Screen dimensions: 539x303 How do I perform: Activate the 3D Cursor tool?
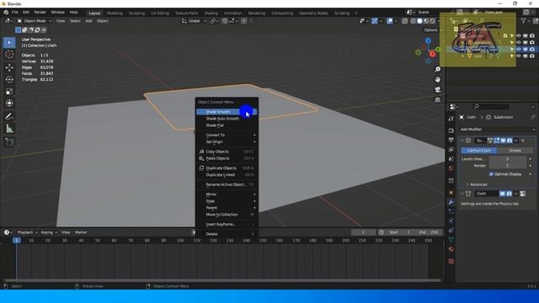(x=9, y=54)
